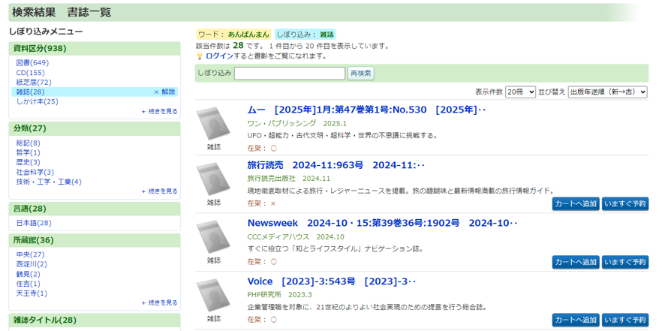Add 旅行読売 to cart with カートへ追加
This screenshot has width=665, height=331.
click(x=576, y=204)
